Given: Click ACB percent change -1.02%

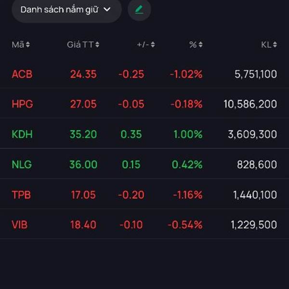Looking at the screenshot, I should tap(186, 74).
